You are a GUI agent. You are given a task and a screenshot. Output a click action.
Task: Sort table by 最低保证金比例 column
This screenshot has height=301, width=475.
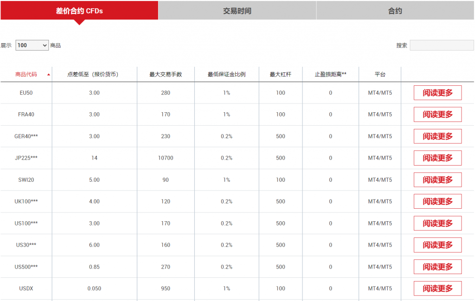pyautogui.click(x=226, y=74)
